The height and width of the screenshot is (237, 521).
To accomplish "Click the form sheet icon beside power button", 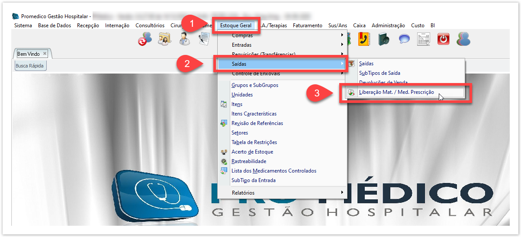I will [x=424, y=39].
